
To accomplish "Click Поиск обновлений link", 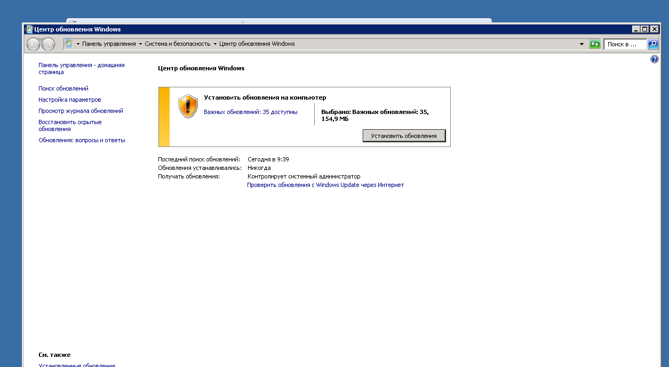I will pyautogui.click(x=63, y=88).
